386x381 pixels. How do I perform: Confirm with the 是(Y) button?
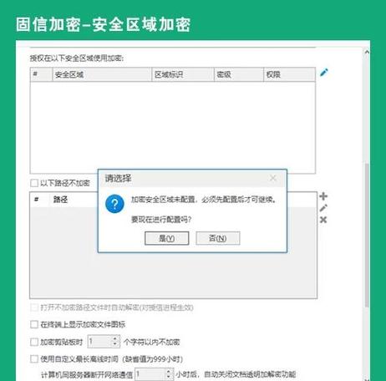(166, 238)
